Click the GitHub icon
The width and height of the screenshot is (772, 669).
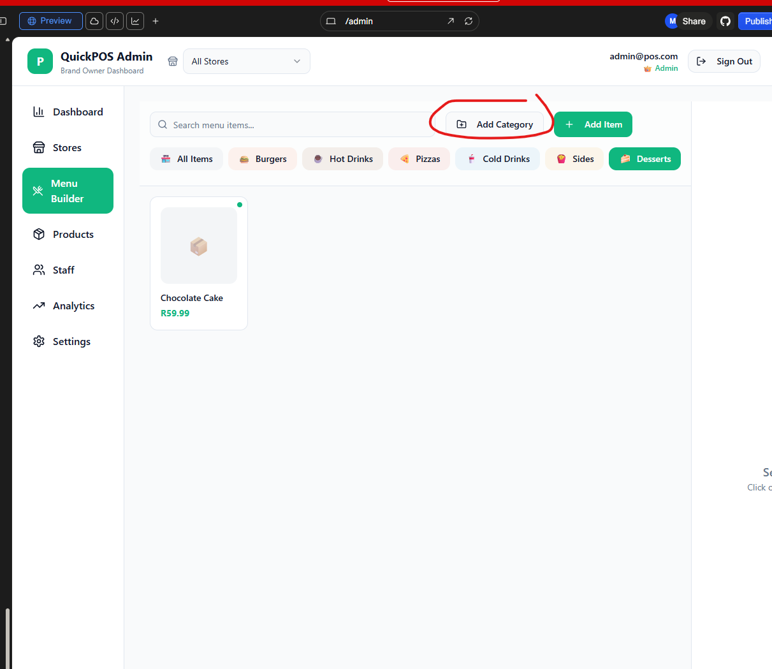point(725,21)
